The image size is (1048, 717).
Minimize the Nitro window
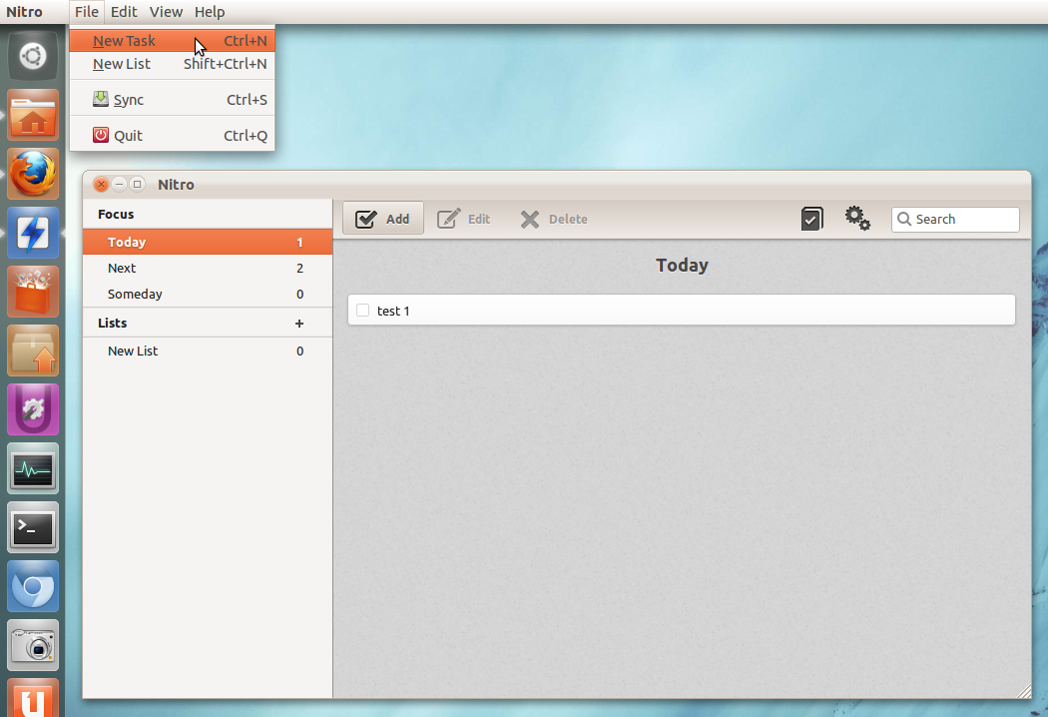119,184
